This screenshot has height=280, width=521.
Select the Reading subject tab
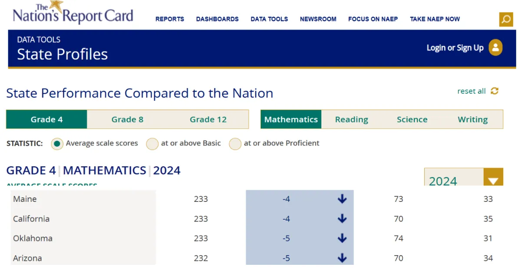pos(352,119)
